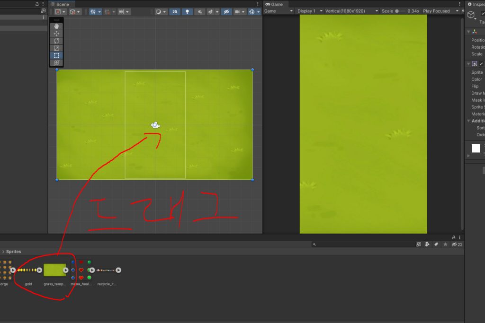Screen dimensions: 485x323
Task: Toggle the 2D view mode button
Action: point(175,12)
